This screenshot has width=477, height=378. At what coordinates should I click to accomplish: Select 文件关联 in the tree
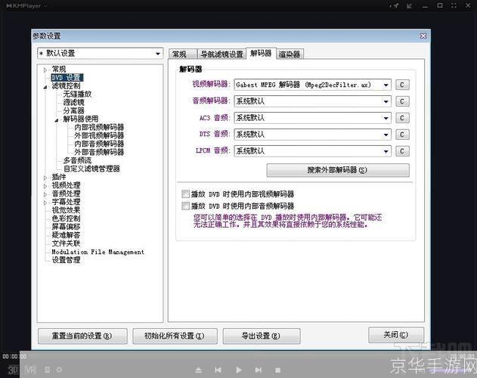coord(66,243)
